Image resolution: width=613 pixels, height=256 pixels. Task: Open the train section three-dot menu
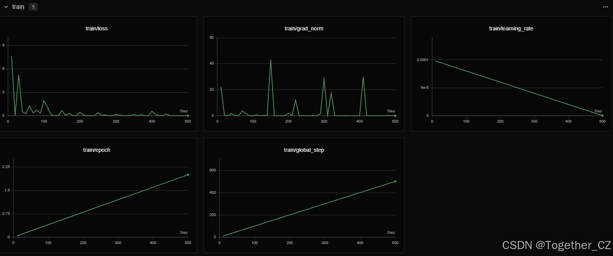click(x=606, y=7)
